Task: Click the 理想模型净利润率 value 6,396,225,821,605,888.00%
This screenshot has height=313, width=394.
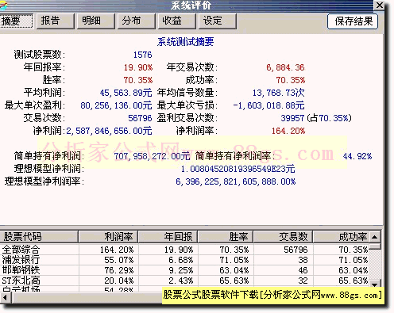Action: 236,181
